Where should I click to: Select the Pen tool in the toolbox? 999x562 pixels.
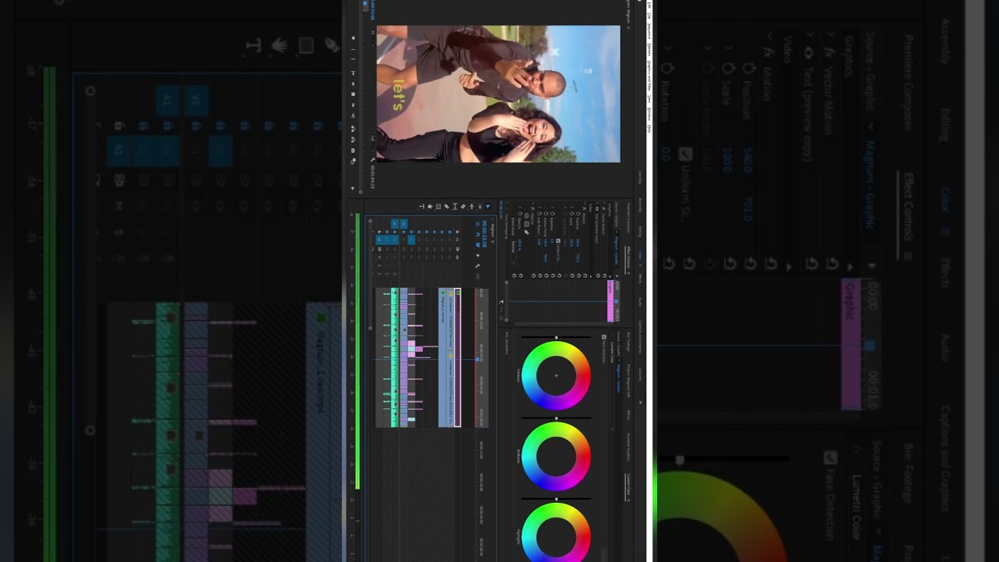tap(446, 206)
